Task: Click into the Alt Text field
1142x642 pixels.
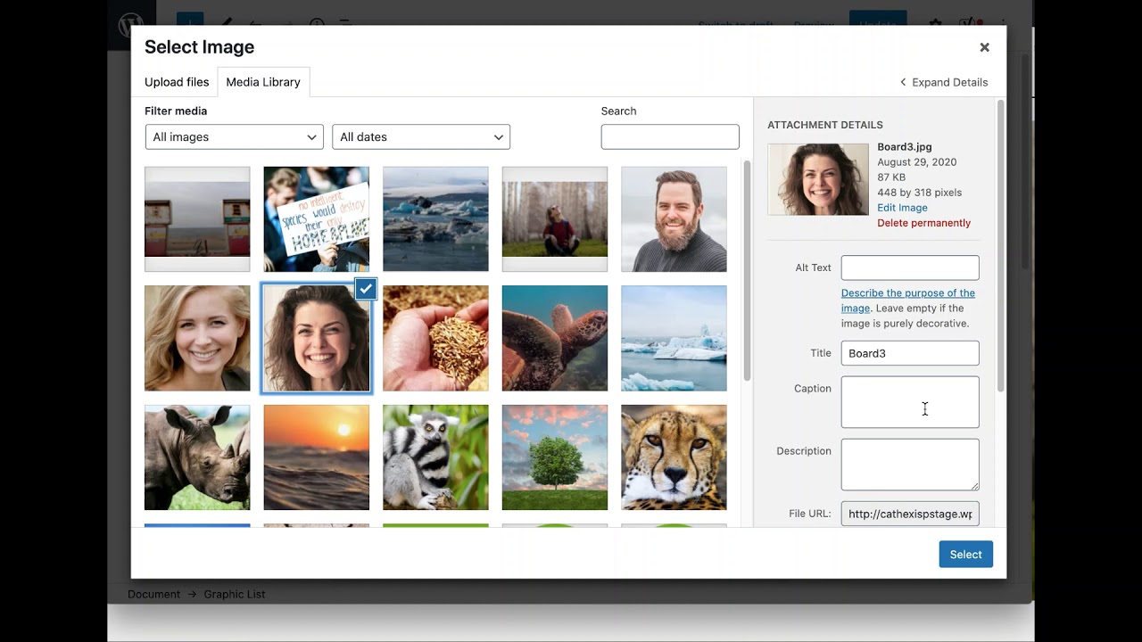Action: (x=910, y=267)
